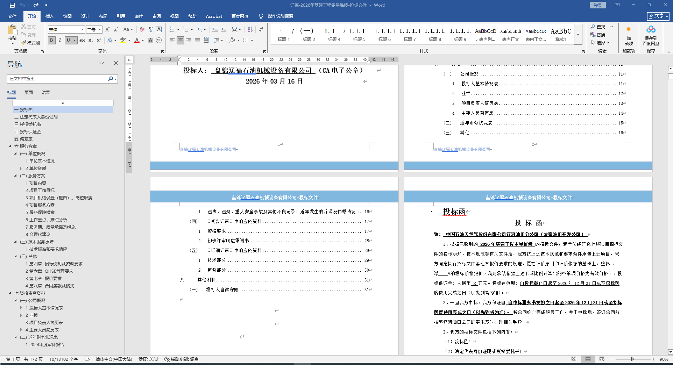Switch to the 审阅 (Review) ribbon tab
This screenshot has height=365, width=673.
point(157,16)
